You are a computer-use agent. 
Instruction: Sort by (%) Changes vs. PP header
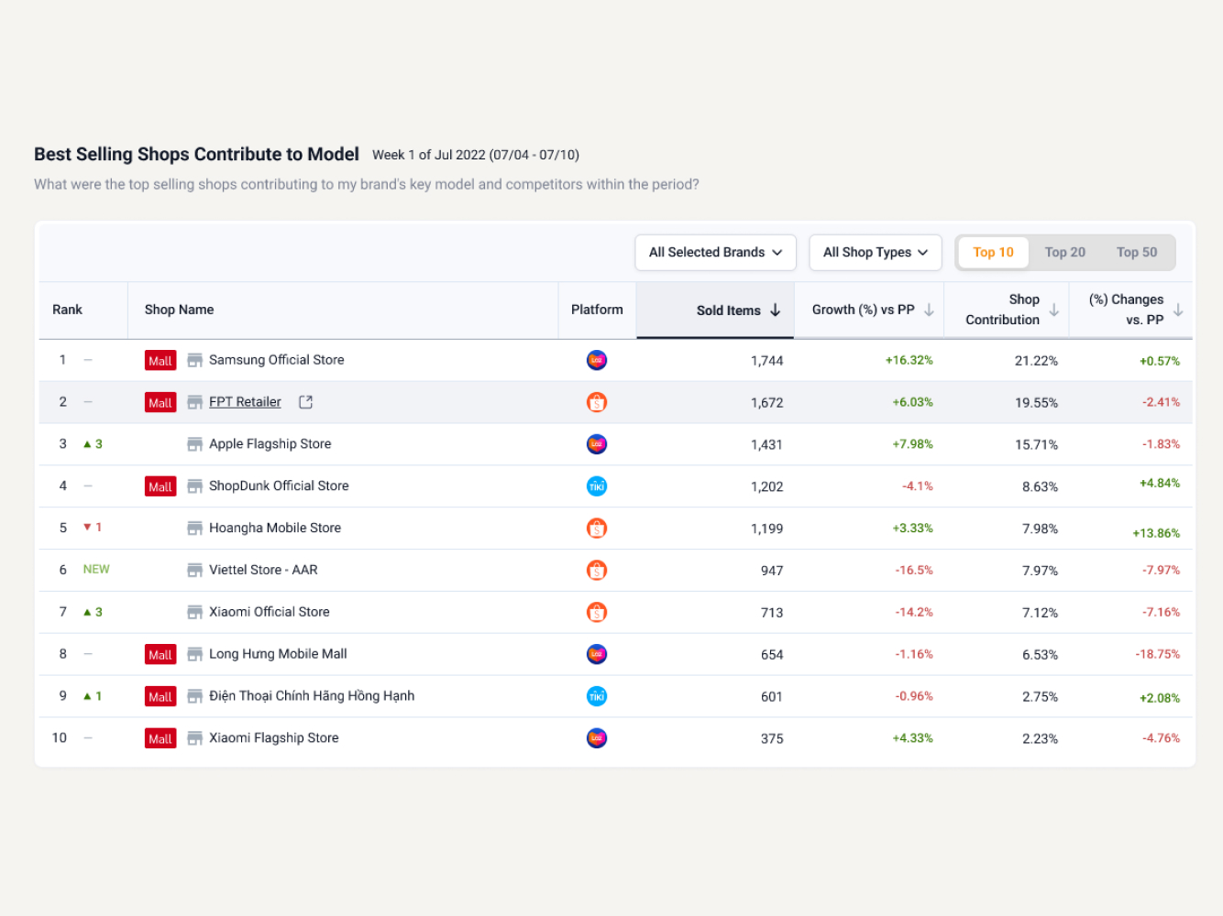coord(1178,311)
